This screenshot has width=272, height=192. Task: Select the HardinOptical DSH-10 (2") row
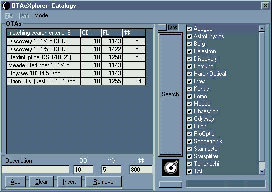click(x=76, y=57)
